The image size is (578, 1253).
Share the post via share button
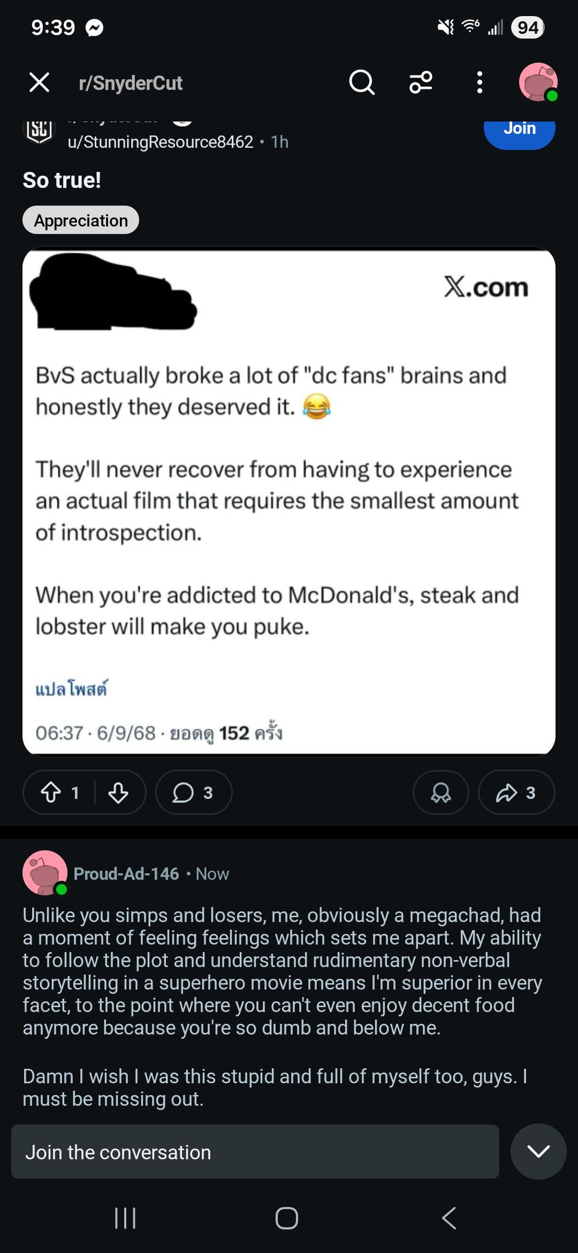516,792
